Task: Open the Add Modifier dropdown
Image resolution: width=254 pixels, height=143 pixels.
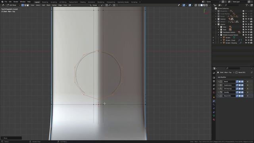Action: [235, 77]
